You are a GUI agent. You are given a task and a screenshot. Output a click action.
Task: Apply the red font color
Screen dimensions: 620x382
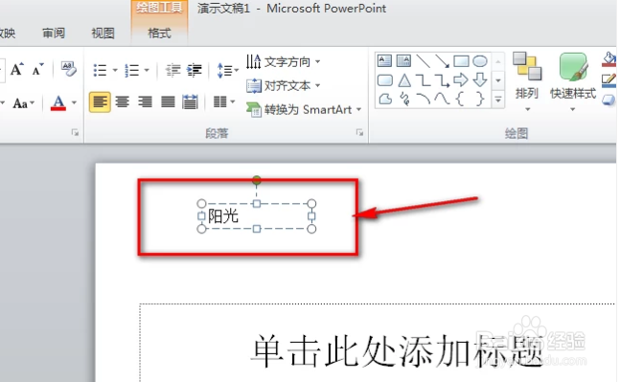58,103
